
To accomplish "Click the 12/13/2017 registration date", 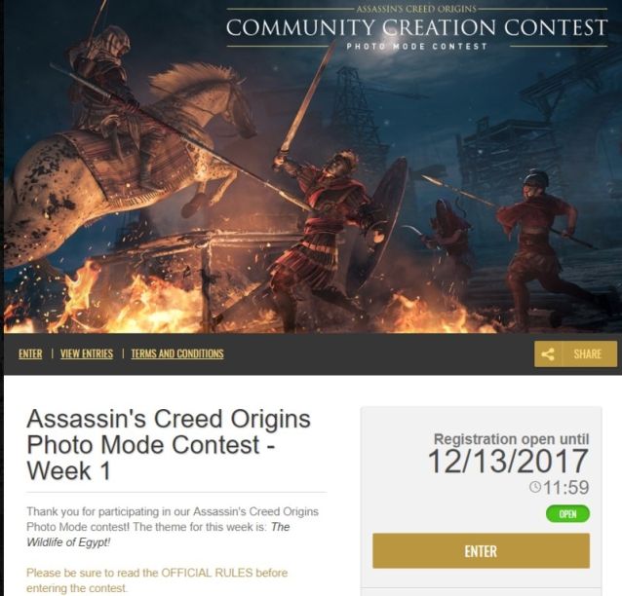I will pyautogui.click(x=508, y=461).
